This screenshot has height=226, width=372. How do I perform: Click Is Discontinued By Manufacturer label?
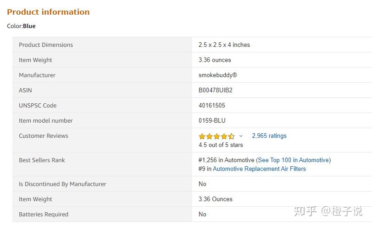62,184
